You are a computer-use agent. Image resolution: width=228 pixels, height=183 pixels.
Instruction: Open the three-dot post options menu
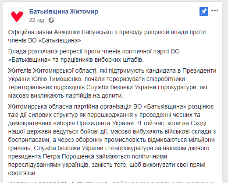(x=215, y=11)
